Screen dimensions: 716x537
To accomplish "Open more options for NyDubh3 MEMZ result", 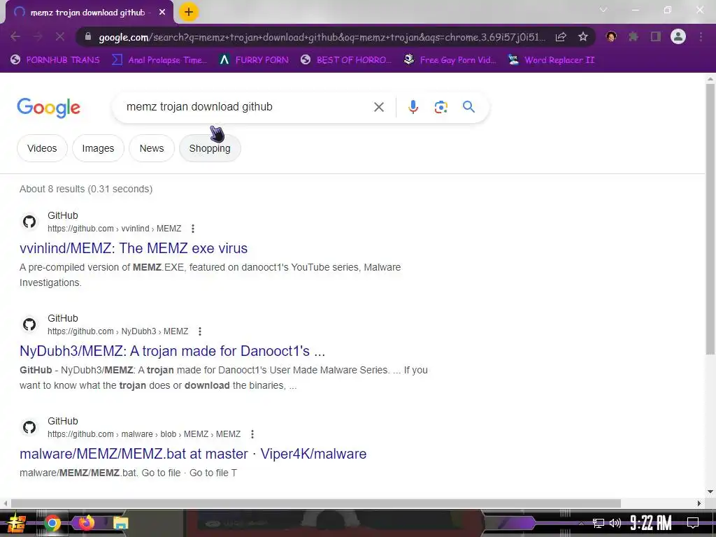I will coord(199,331).
